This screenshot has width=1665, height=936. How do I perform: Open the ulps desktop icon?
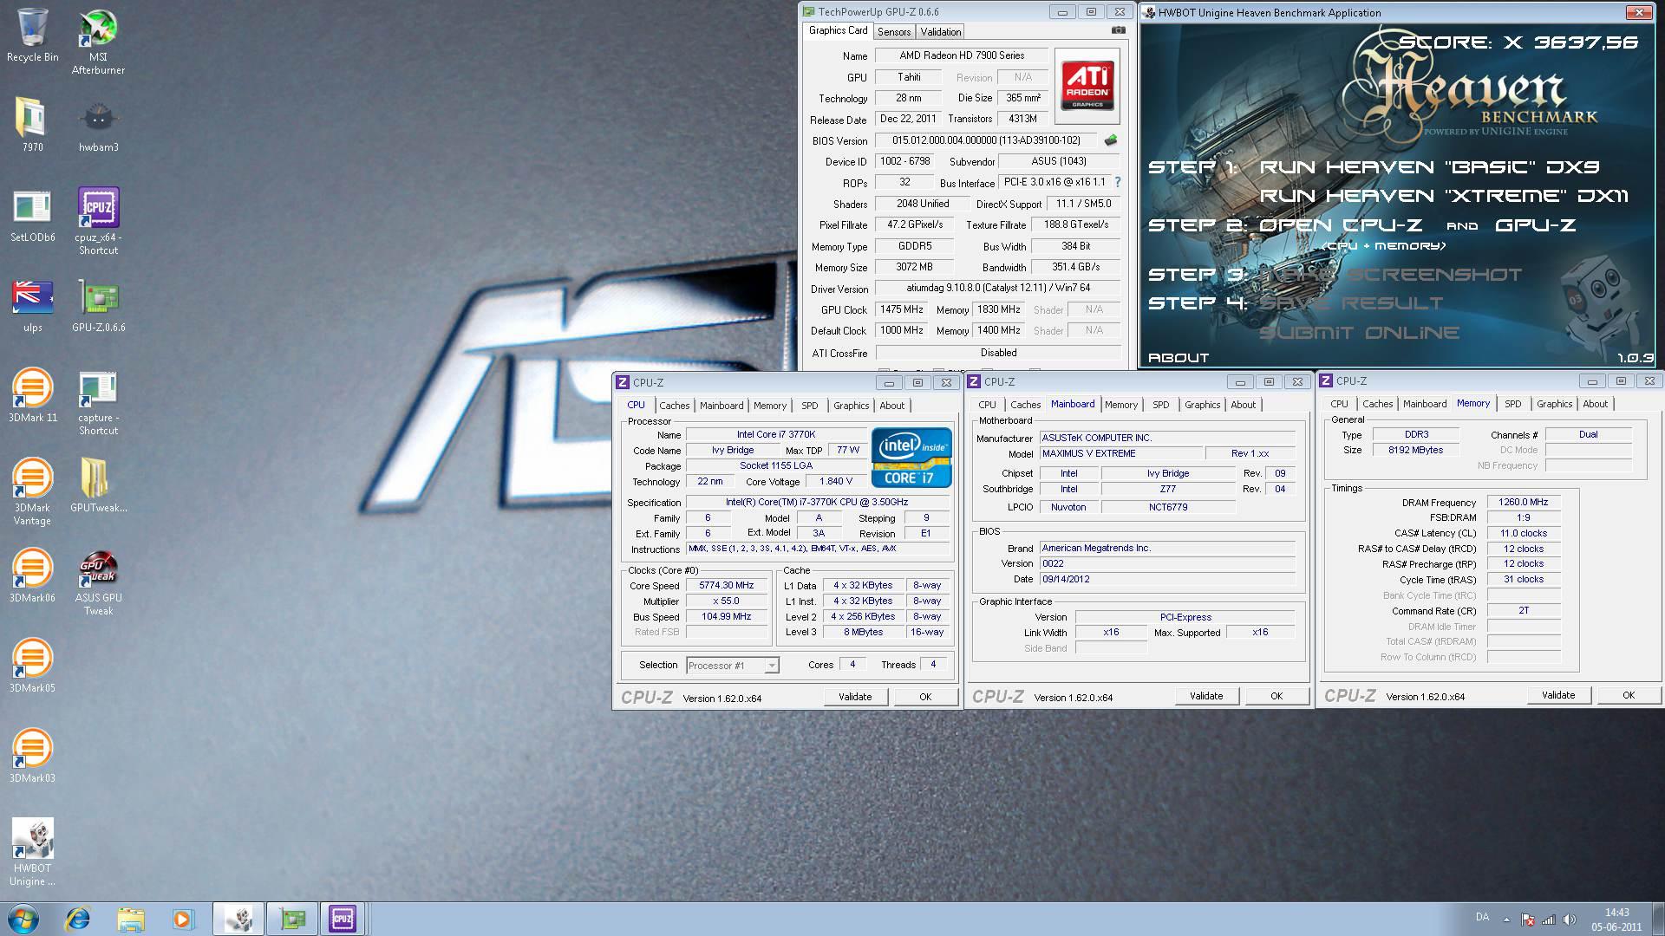[32, 306]
